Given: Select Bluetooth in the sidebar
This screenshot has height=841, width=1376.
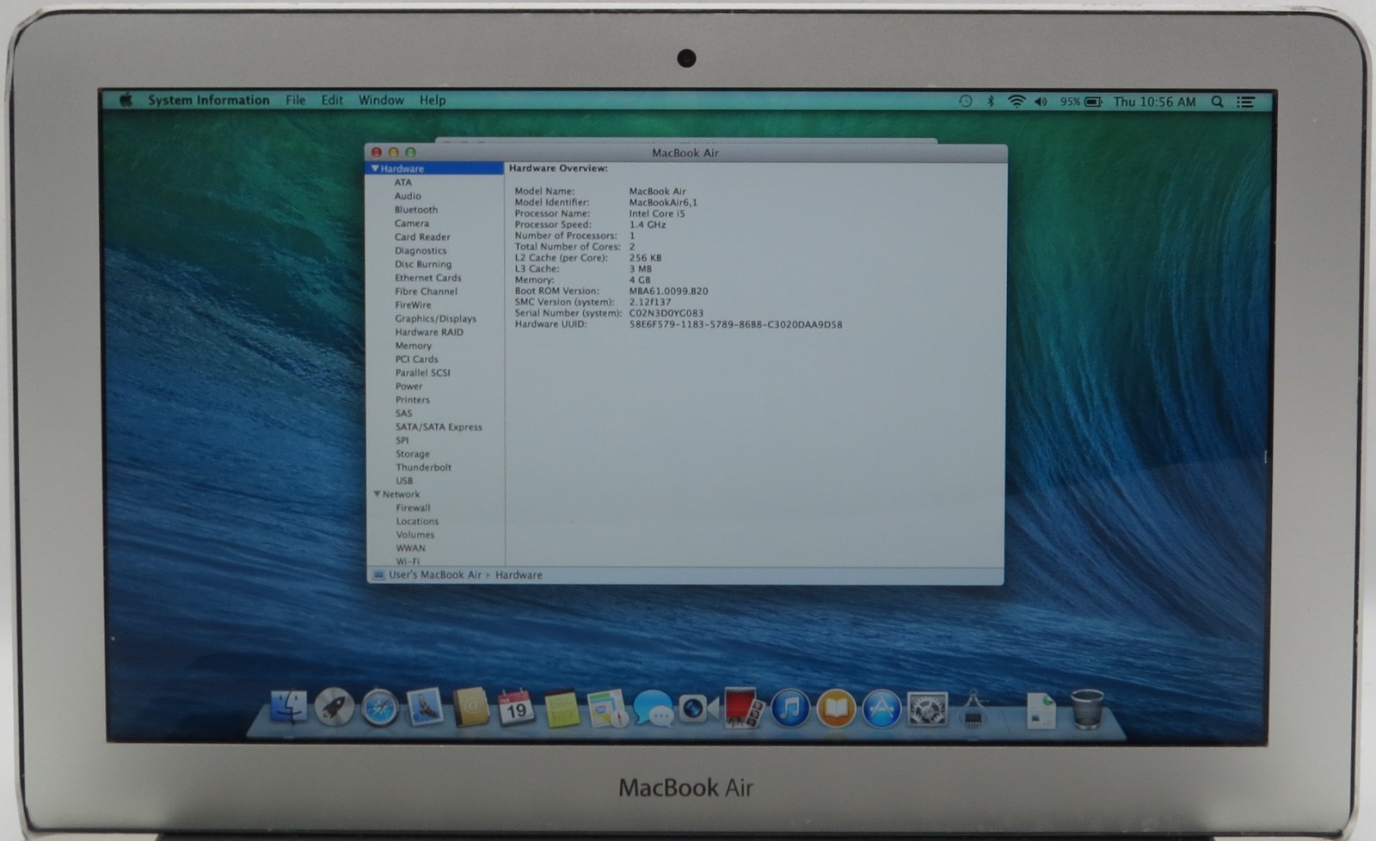Looking at the screenshot, I should (416, 210).
